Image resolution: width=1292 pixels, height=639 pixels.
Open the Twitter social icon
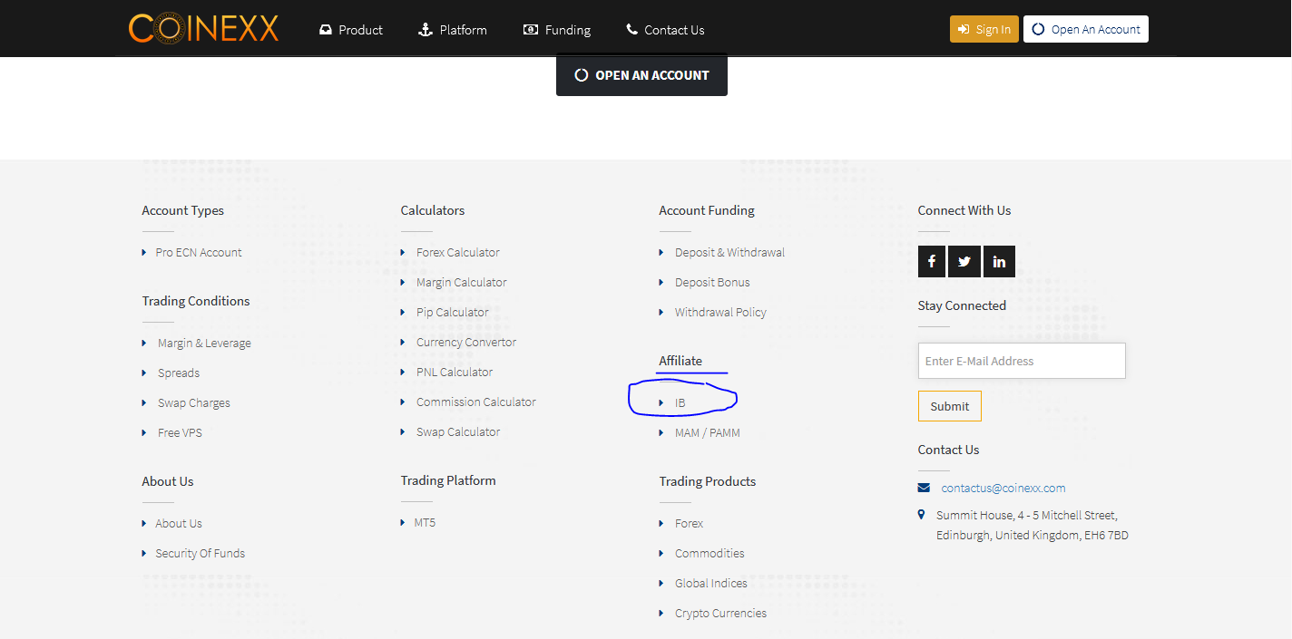pyautogui.click(x=964, y=261)
